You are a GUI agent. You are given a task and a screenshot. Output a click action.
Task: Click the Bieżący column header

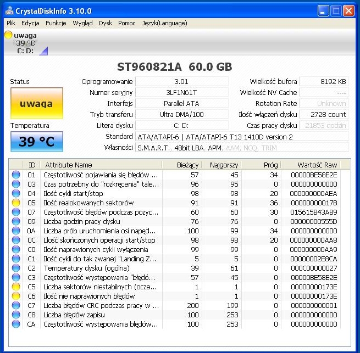pos(182,165)
